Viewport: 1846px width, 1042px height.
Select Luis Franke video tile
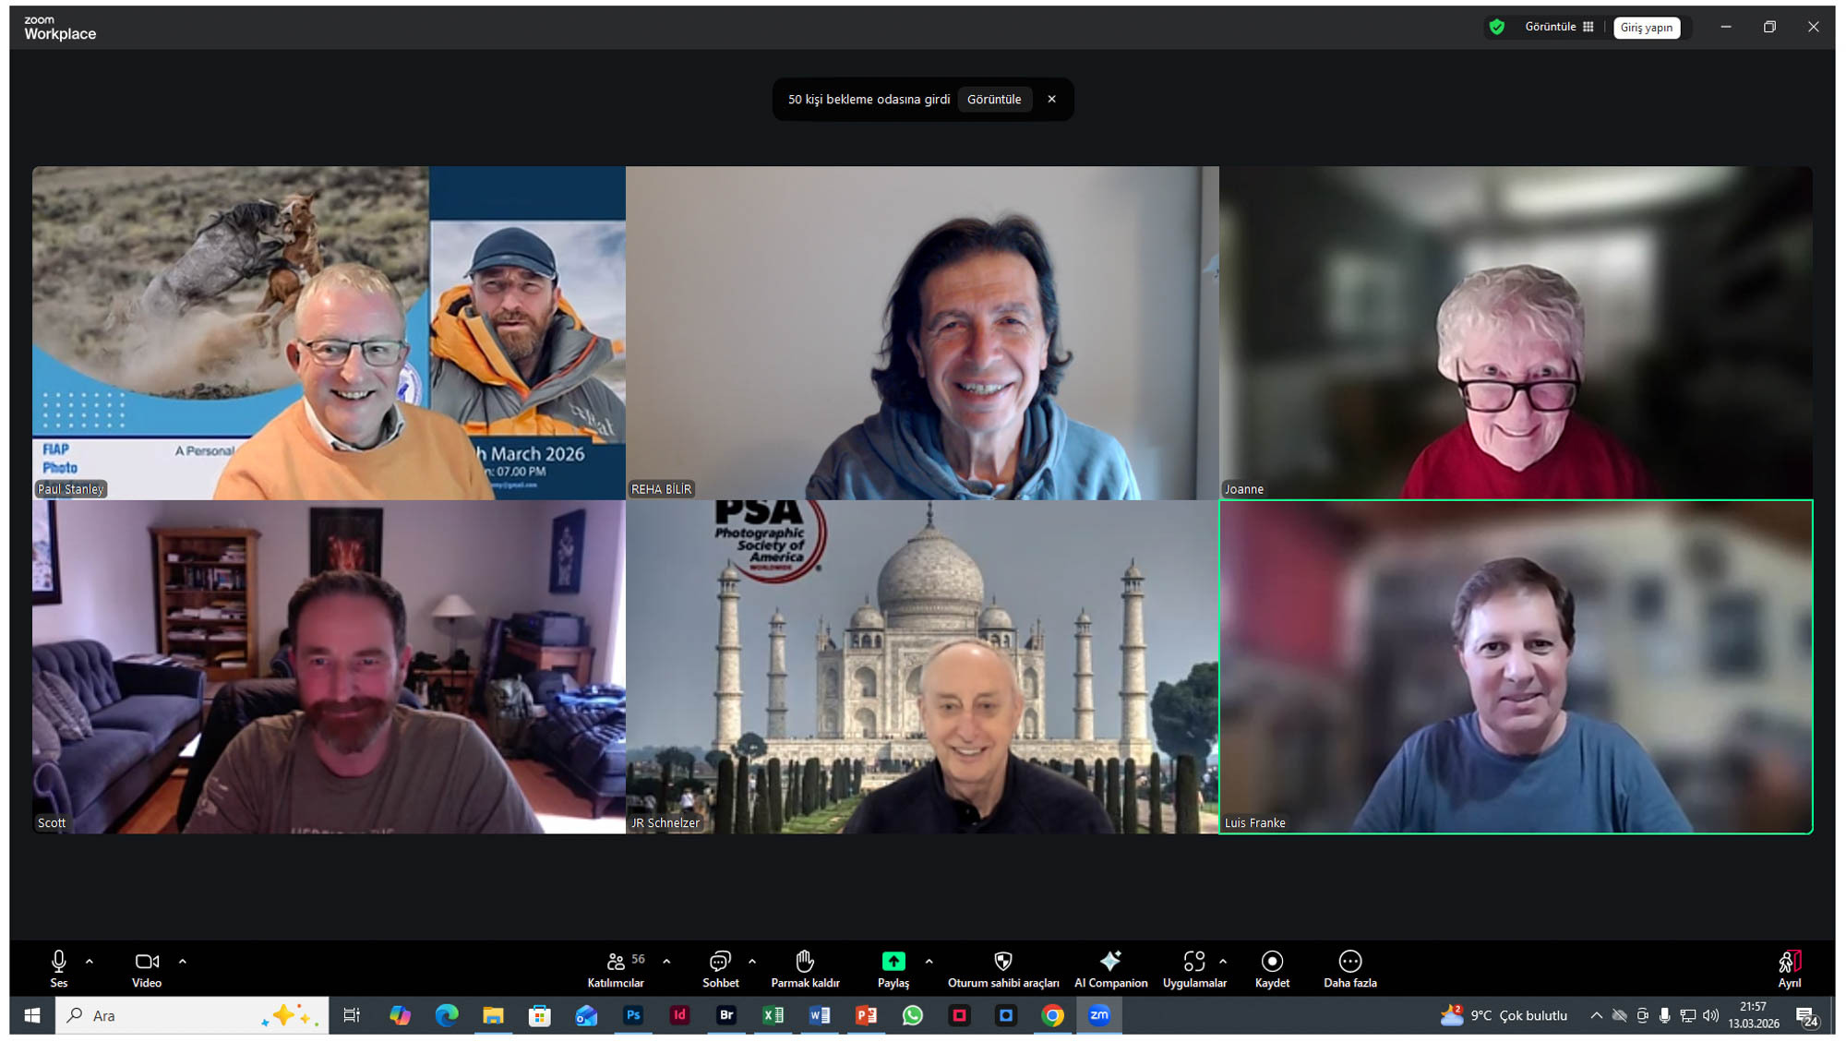click(x=1516, y=666)
